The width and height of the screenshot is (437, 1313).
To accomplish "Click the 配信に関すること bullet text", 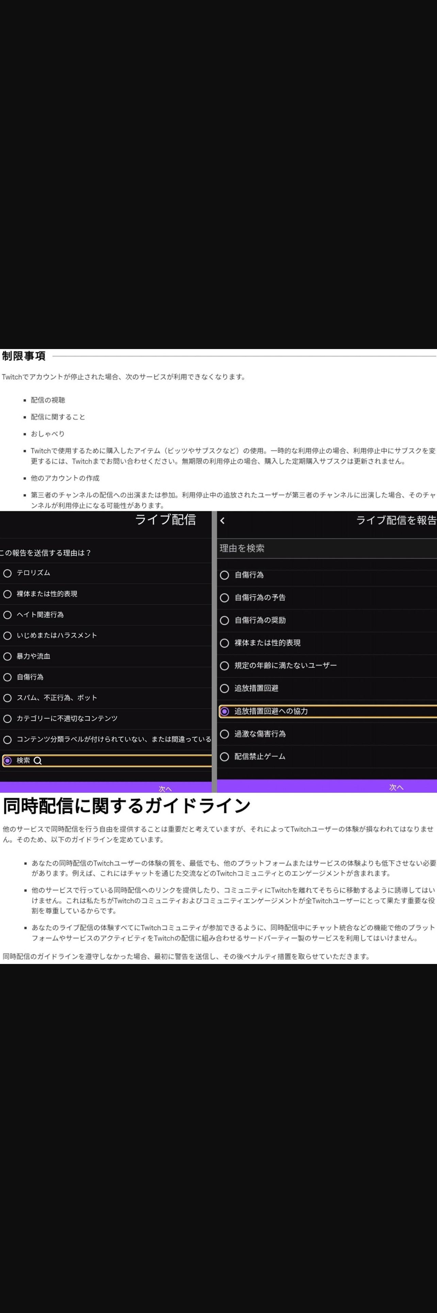I will pyautogui.click(x=58, y=417).
